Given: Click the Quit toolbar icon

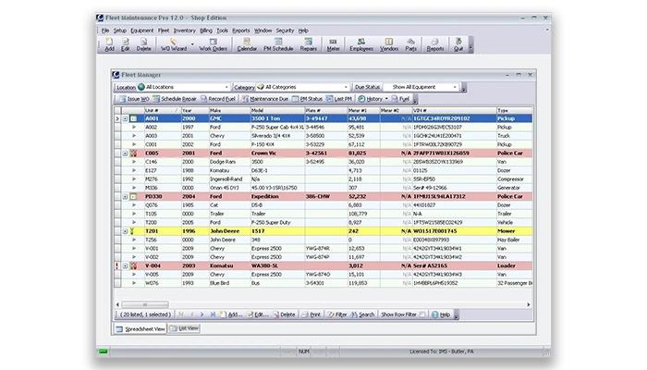Looking at the screenshot, I should point(458,44).
